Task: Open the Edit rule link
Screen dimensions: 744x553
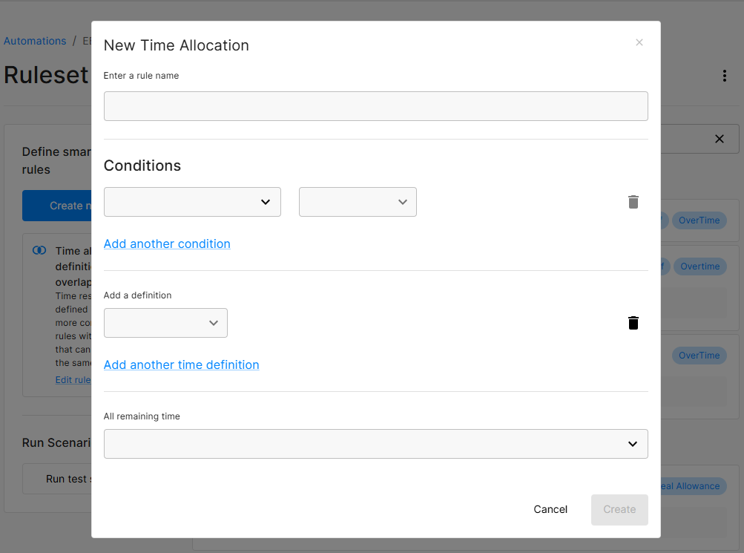Action: [73, 379]
